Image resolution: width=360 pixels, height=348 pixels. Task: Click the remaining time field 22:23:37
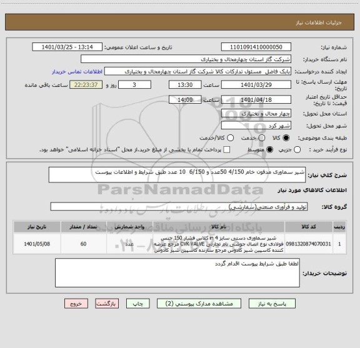(86, 85)
